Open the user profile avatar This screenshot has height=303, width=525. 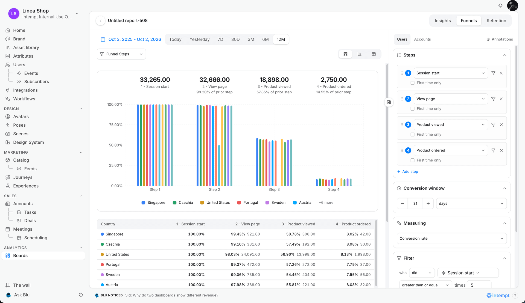tap(512, 5)
